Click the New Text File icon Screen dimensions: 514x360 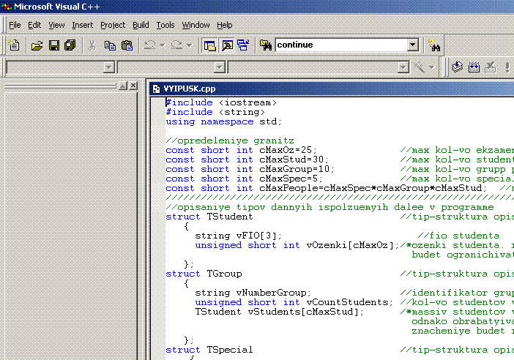14,45
